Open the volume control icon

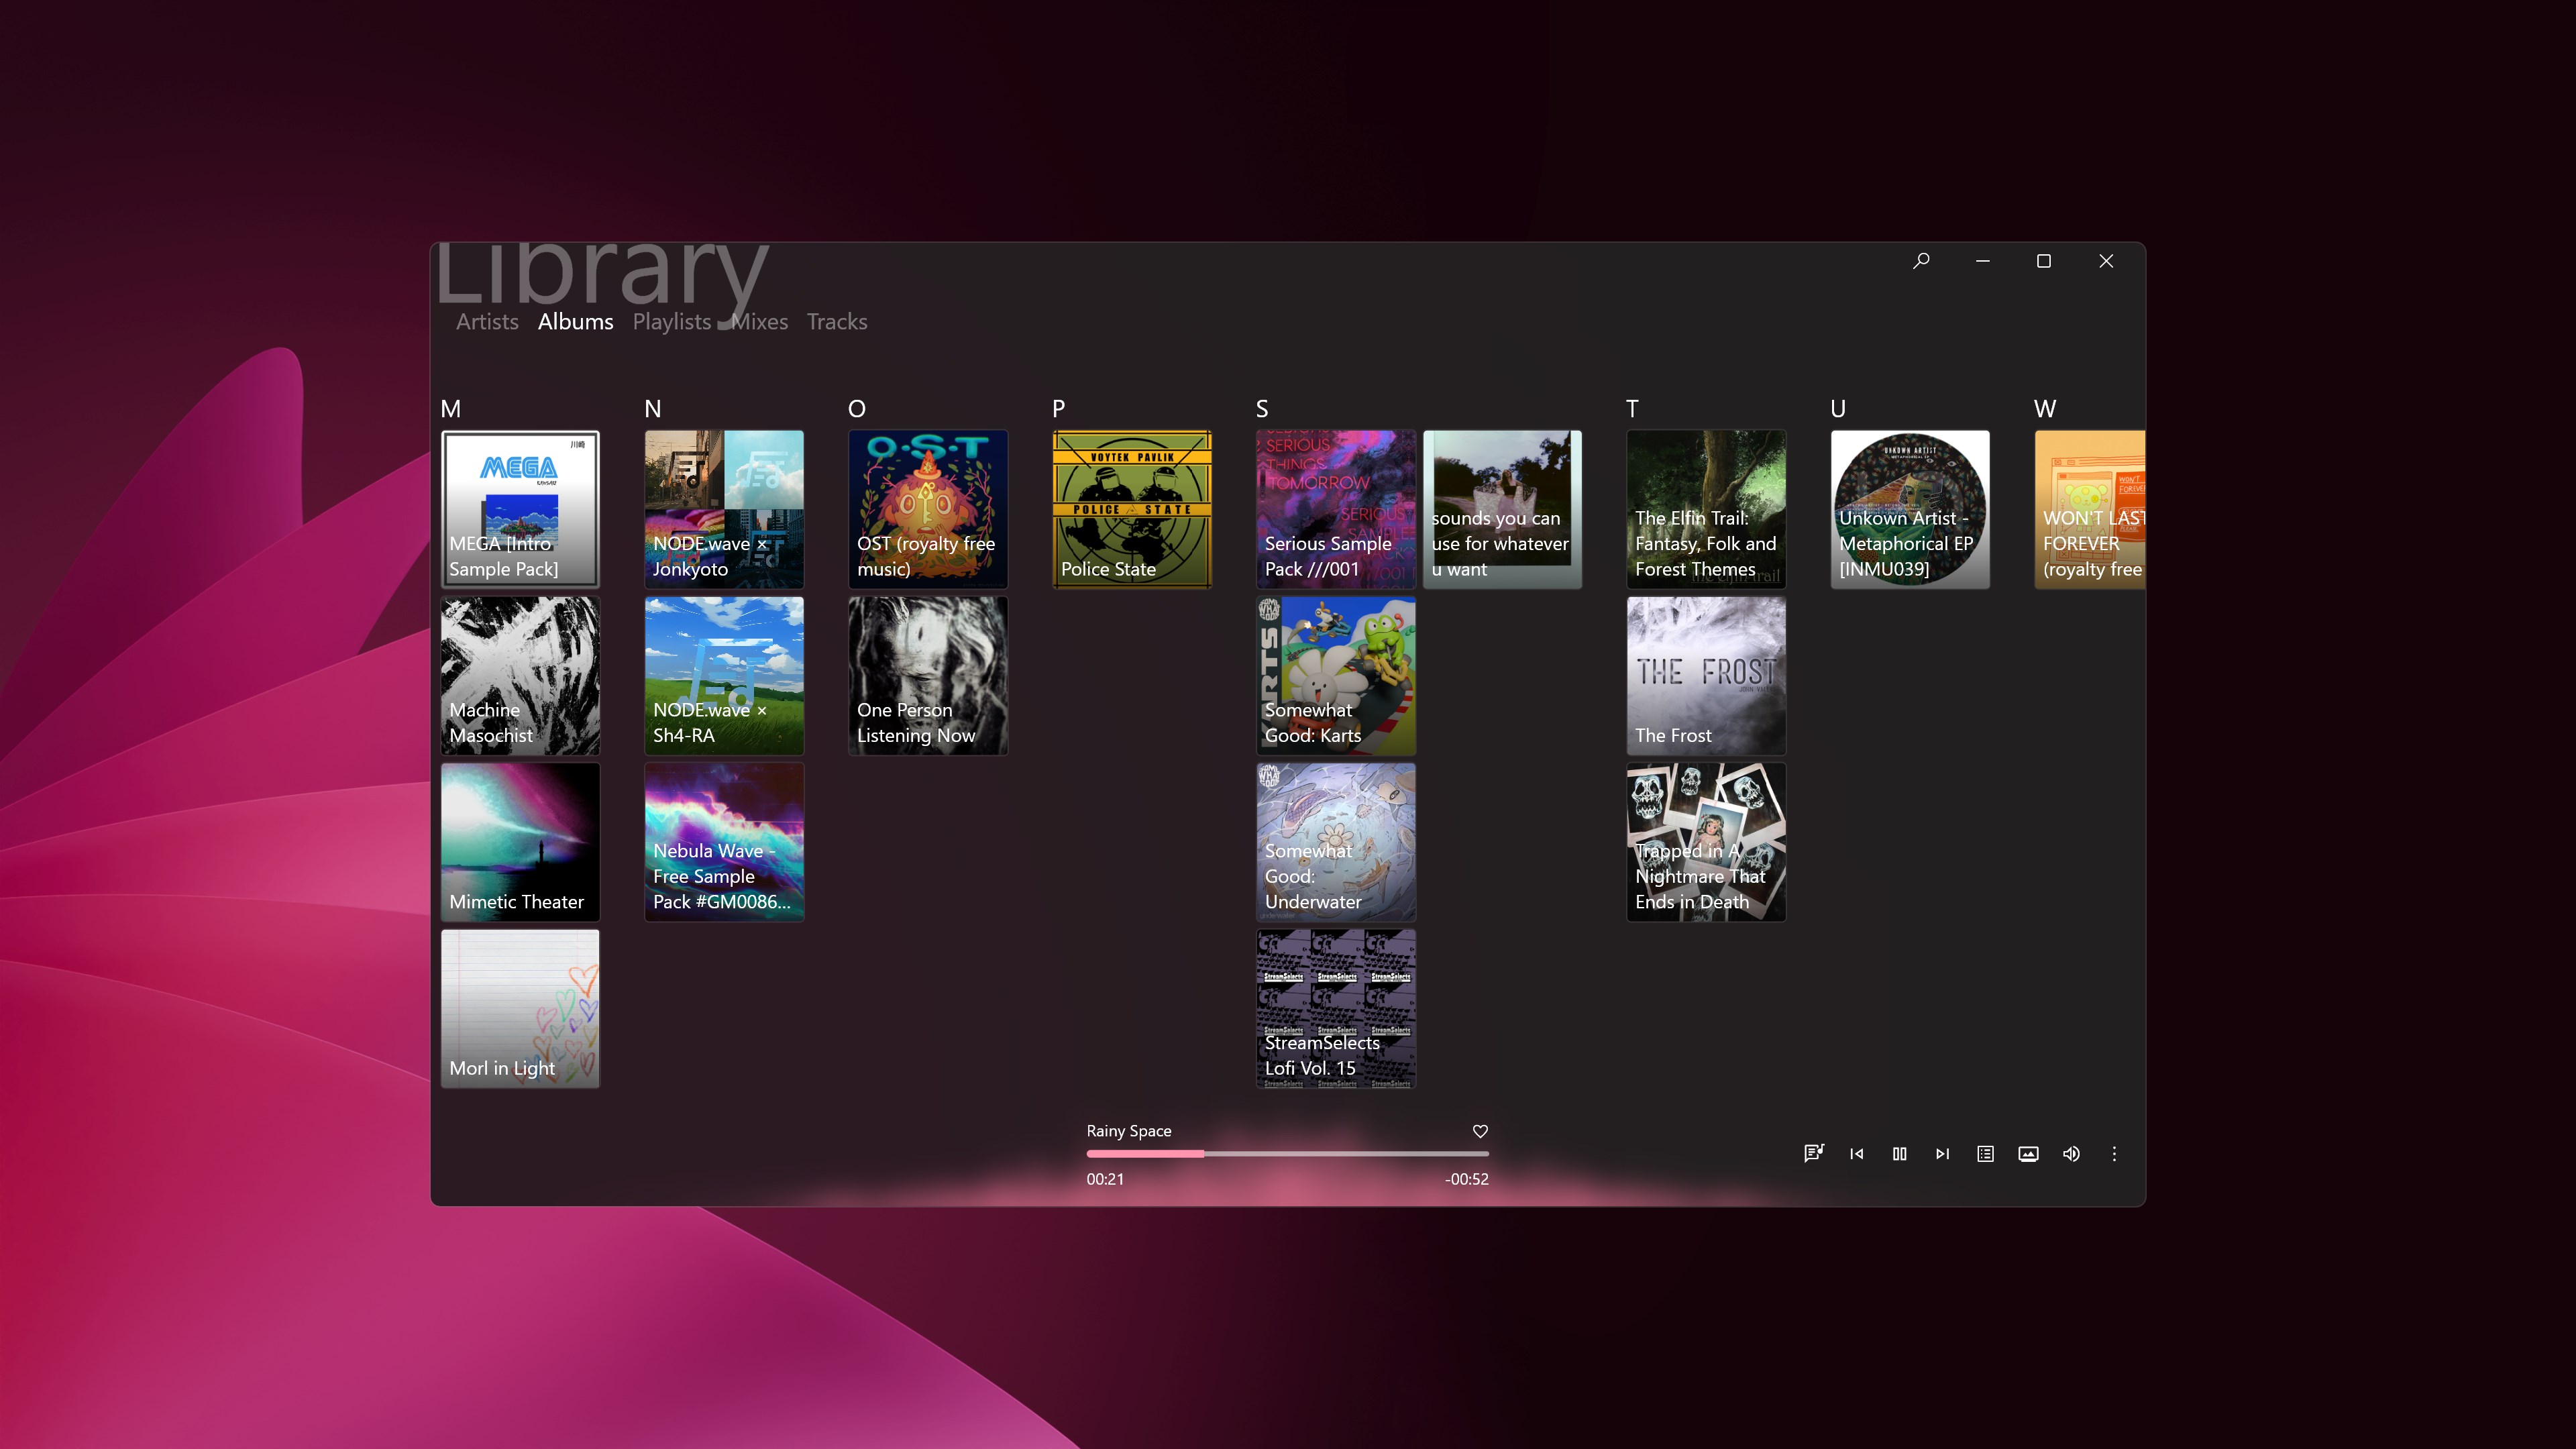(2071, 1153)
